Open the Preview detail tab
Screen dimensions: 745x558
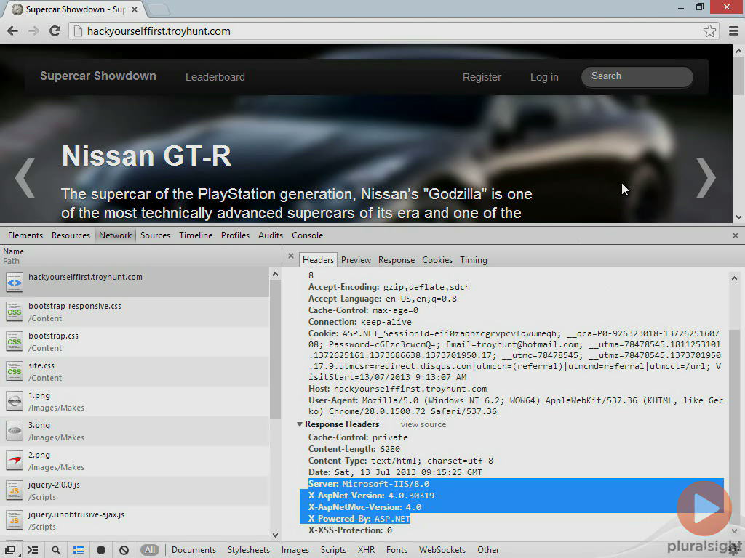pos(356,260)
